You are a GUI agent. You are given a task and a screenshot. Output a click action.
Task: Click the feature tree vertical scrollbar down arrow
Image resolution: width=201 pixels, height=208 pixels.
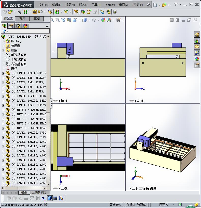point(48,184)
